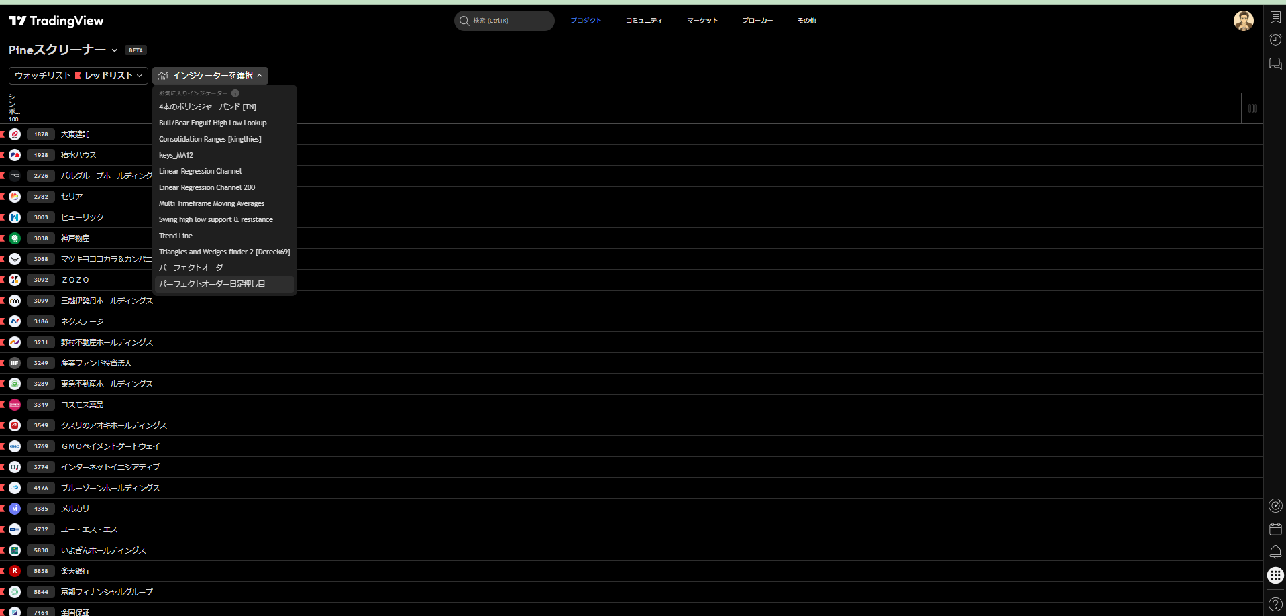The image size is (1286, 616).
Task: Click the company logo for 楽天銀行
Action: coord(15,571)
